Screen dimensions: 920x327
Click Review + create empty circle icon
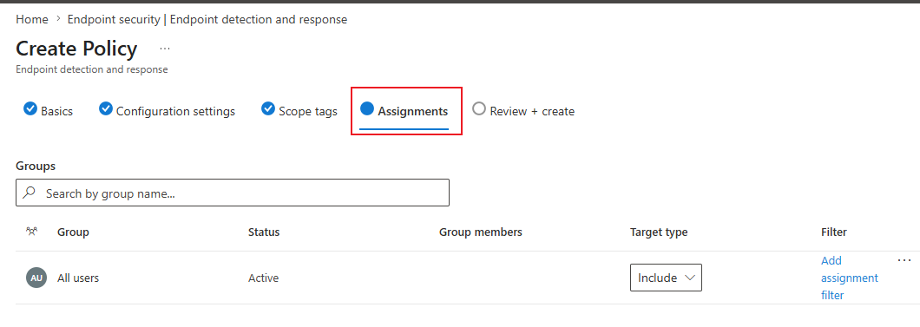[479, 109]
